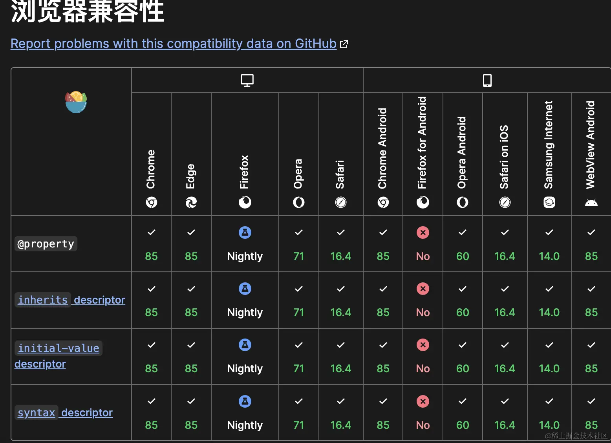Click the red No icon in @property row
This screenshot has height=443, width=611.
423,232
